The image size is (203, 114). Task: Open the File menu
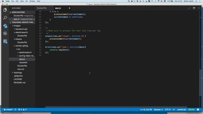[13, 1]
